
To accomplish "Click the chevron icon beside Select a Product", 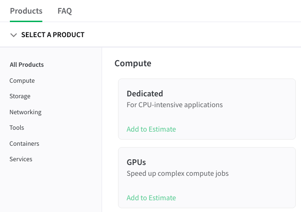I will [x=14, y=35].
